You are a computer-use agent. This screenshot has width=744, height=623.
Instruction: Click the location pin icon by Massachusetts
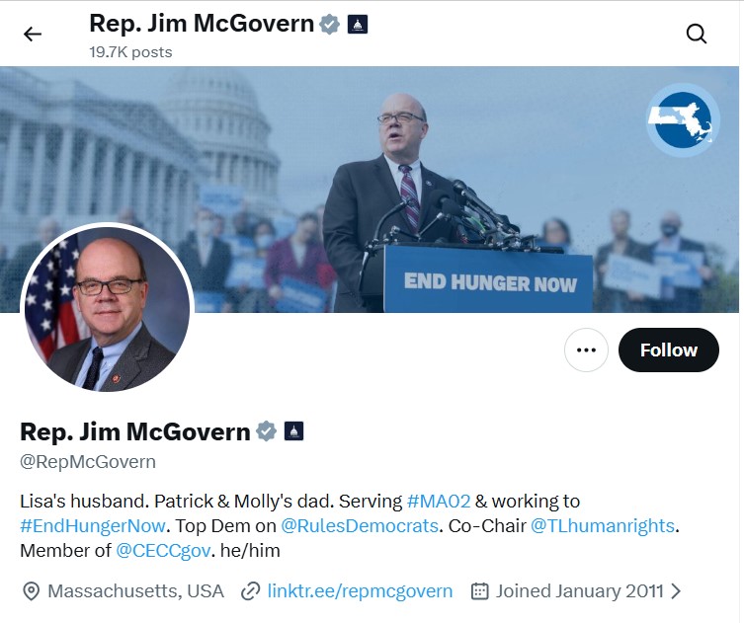click(32, 591)
